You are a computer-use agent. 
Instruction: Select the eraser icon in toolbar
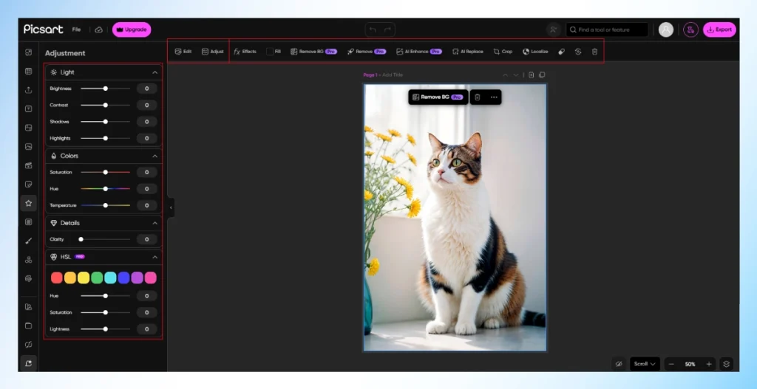tap(562, 52)
